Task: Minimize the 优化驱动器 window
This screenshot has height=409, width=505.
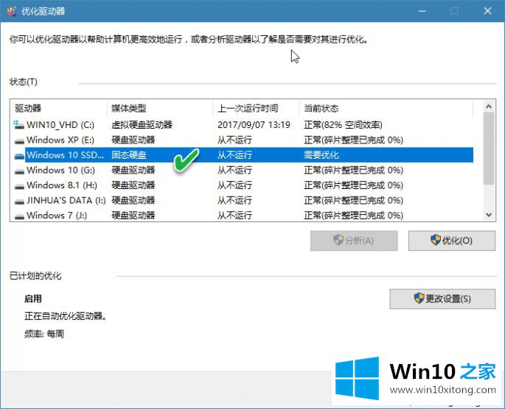Action: [422, 11]
